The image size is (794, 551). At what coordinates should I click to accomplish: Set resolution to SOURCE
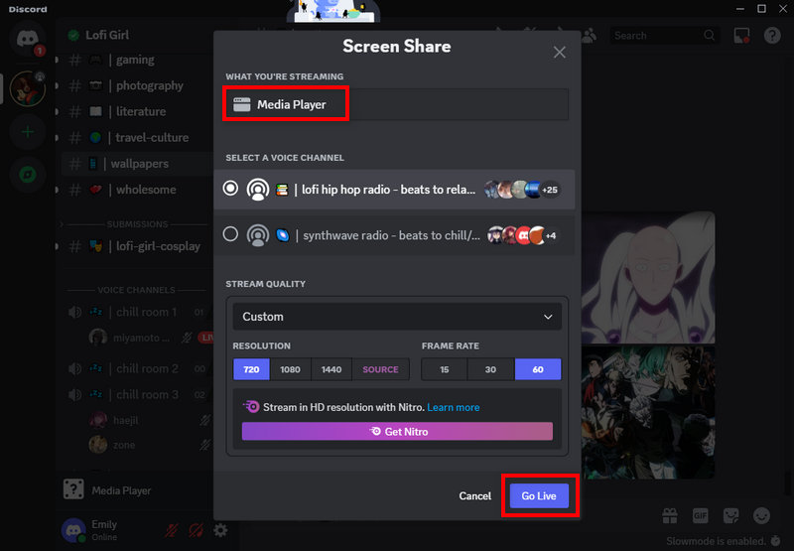coord(380,369)
